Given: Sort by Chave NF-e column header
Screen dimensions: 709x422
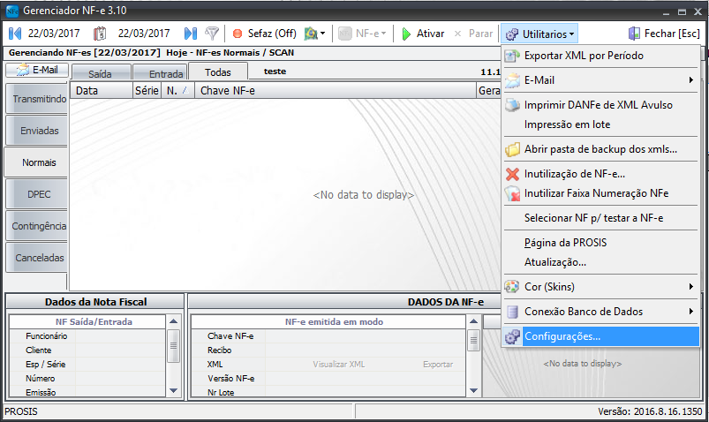Looking at the screenshot, I should [335, 90].
